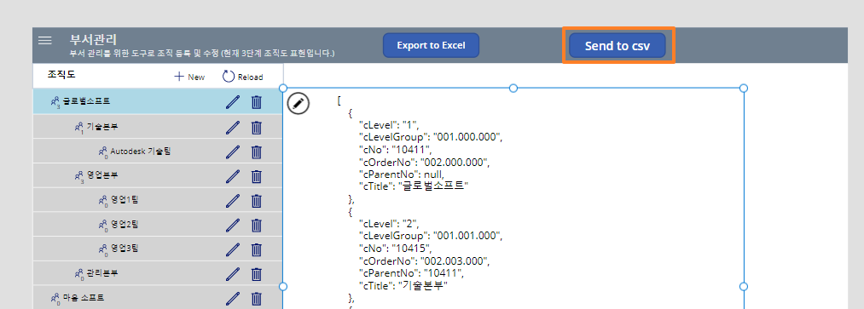
Task: Edit the 영업본부 row with pencil icon
Action: [233, 176]
